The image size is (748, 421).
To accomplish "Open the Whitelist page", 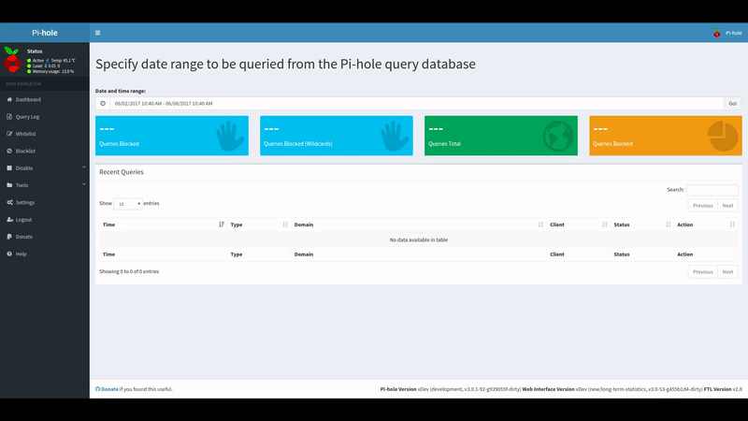I will [x=25, y=134].
